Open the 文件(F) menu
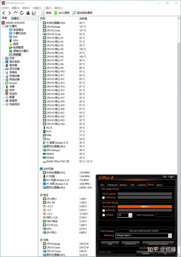 pyautogui.click(x=5, y=8)
